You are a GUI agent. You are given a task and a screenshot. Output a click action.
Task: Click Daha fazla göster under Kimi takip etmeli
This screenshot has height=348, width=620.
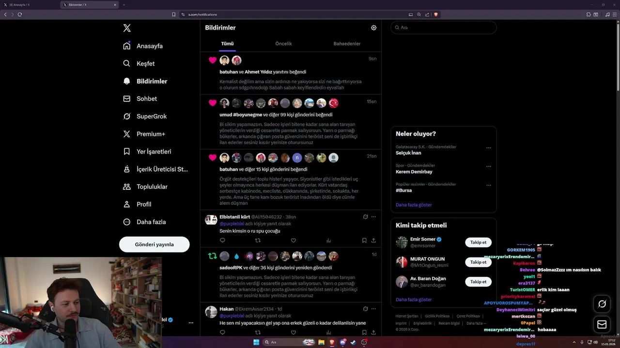click(x=414, y=300)
